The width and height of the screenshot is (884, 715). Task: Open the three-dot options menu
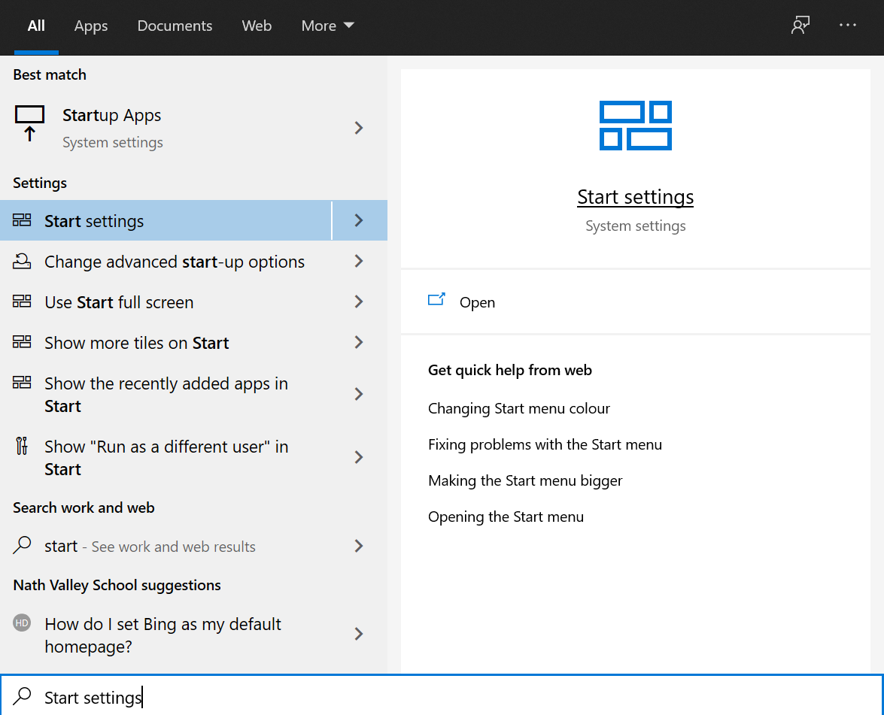(x=847, y=26)
